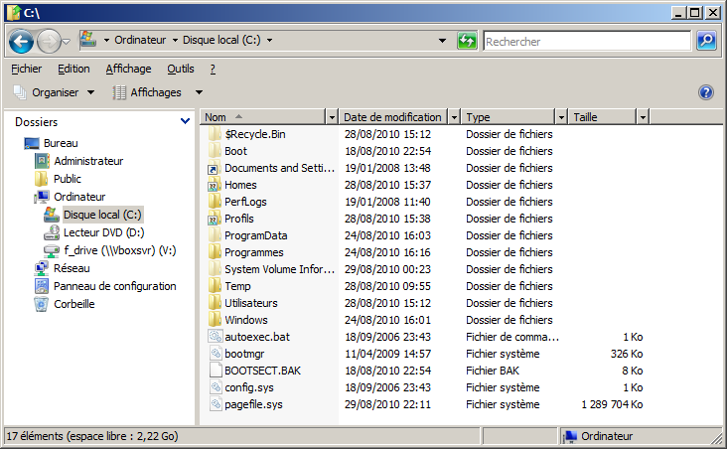Open the Organiser dropdown menu
The image size is (727, 449).
55,92
